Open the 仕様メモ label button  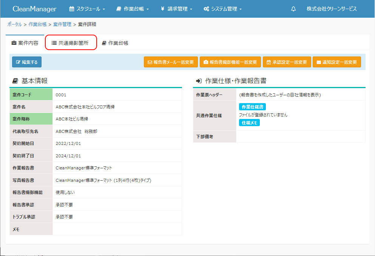(249, 123)
